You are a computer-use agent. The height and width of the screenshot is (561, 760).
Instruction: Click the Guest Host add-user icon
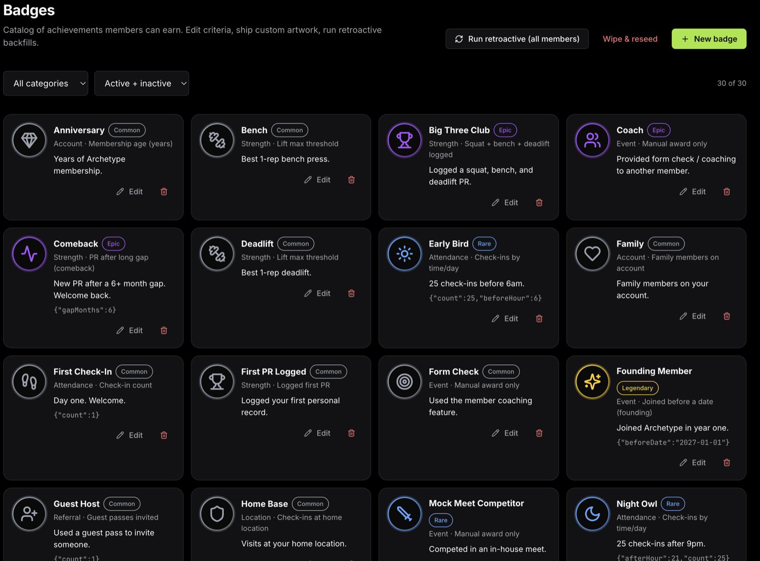click(x=29, y=513)
